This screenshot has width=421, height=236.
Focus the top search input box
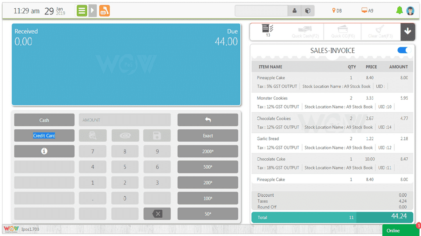click(261, 10)
